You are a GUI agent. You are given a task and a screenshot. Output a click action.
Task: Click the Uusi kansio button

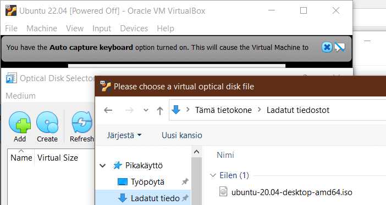(182, 135)
